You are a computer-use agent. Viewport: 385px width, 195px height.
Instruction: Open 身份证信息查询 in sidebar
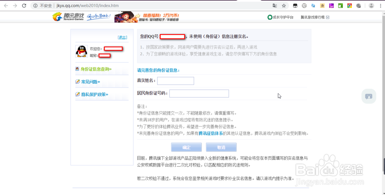96,69
